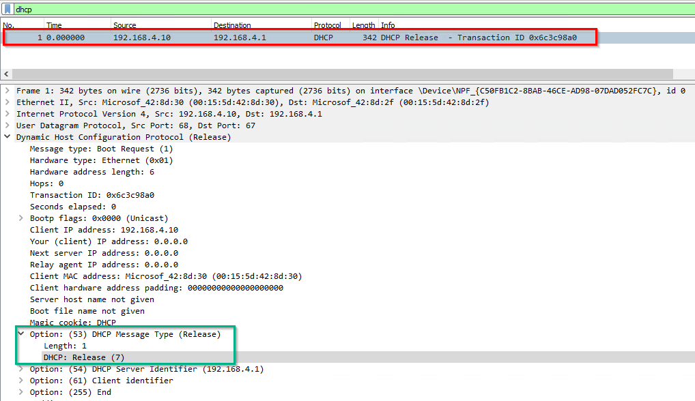Expand Option 61 Client identifier
Viewport: 695px width, 401px height.
click(x=21, y=380)
